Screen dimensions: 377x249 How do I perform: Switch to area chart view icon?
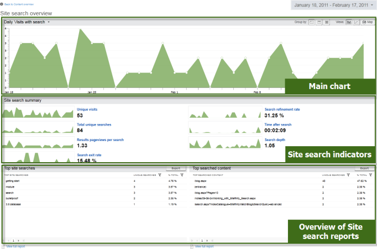349,22
